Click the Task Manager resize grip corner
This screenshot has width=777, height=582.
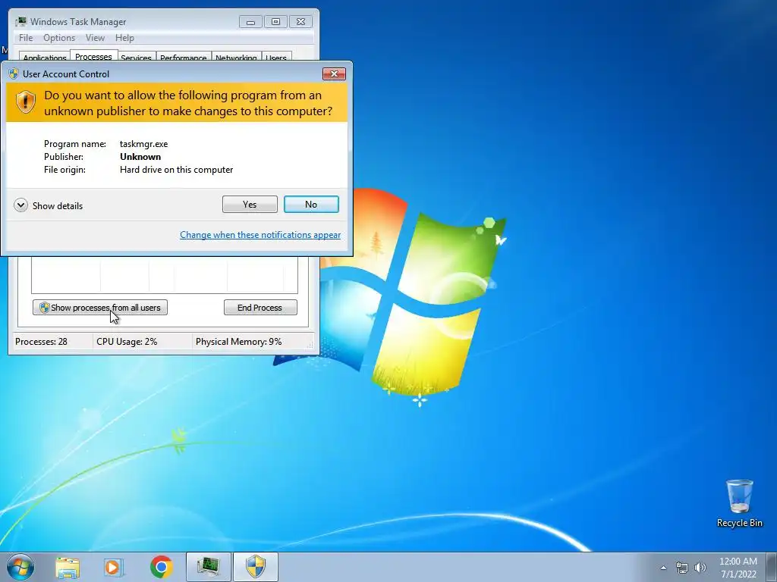click(310, 345)
